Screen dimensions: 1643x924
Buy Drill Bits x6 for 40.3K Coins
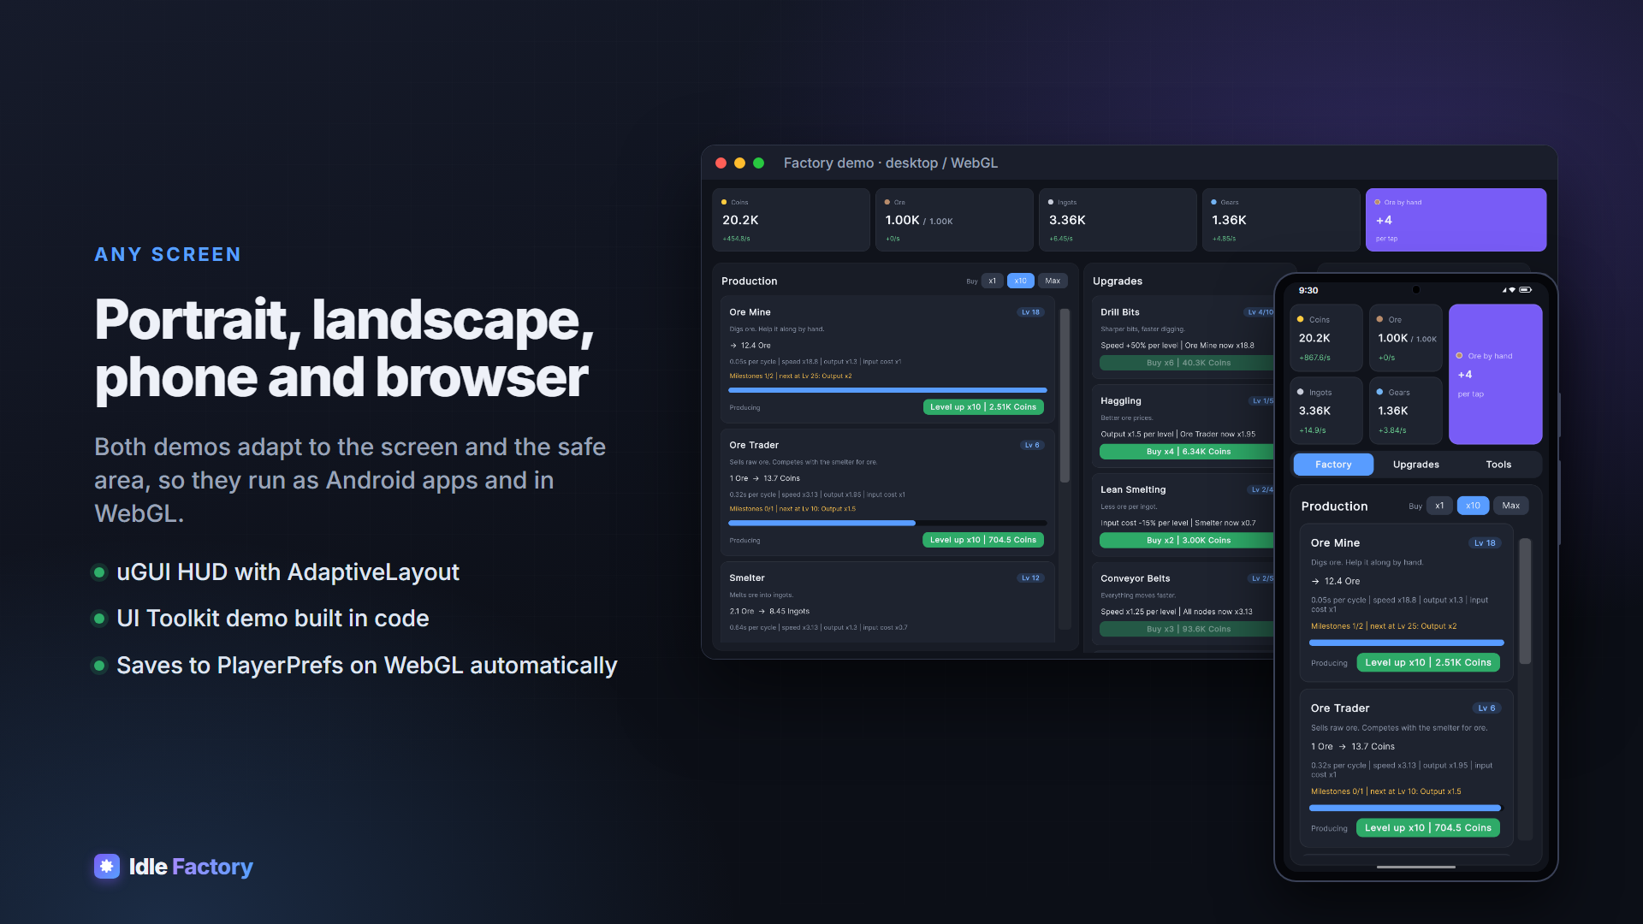(1188, 363)
